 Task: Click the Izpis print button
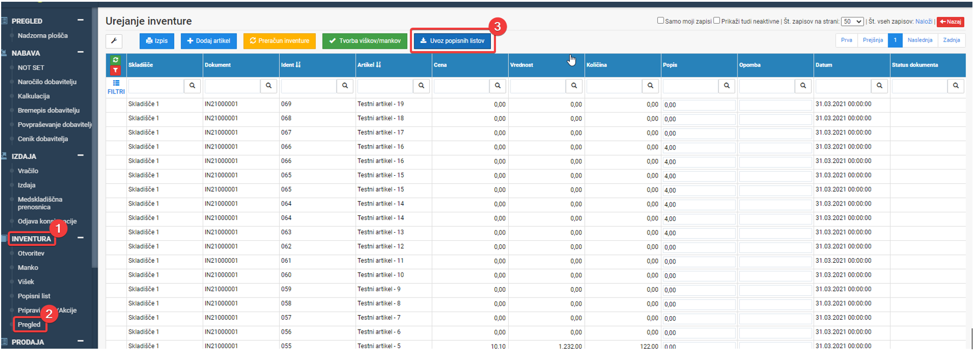pos(157,41)
